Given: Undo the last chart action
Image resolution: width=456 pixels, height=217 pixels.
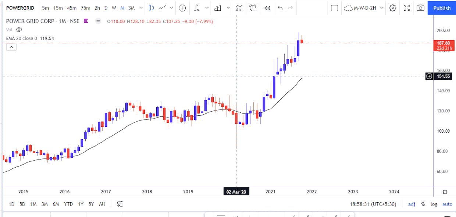Looking at the screenshot, I should [x=280, y=8].
